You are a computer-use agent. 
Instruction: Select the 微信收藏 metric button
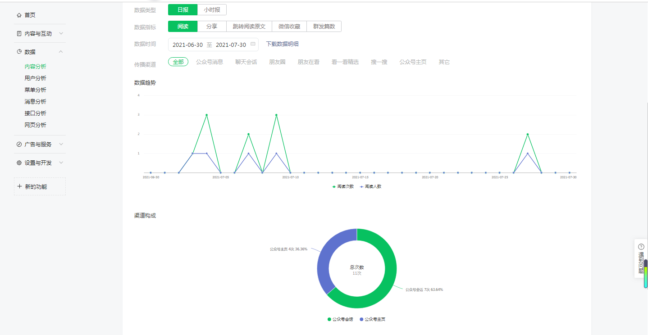(x=289, y=27)
